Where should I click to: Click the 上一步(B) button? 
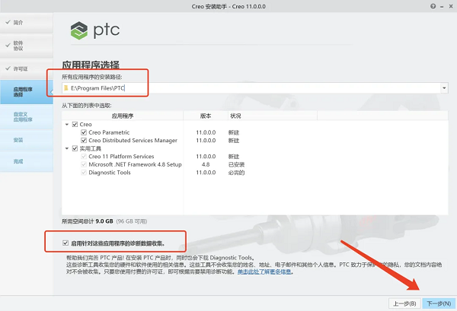tap(404, 303)
